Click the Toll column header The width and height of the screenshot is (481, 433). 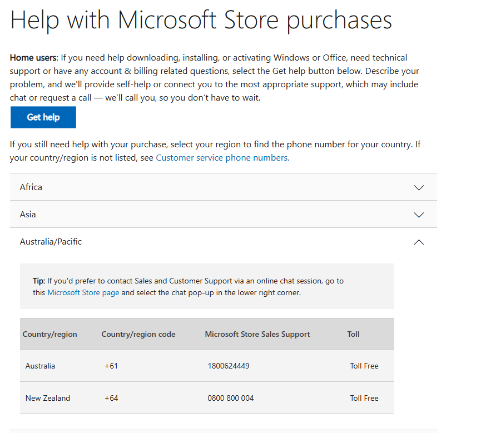click(x=354, y=334)
